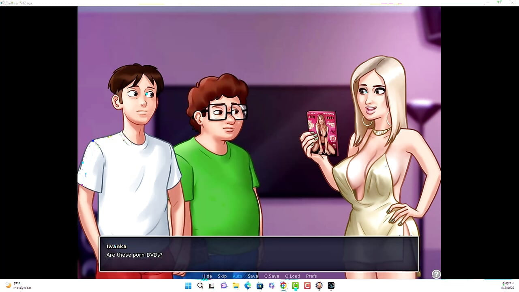Open the purple chat app on taskbar
Screen dimensions: 519x292
224,286
